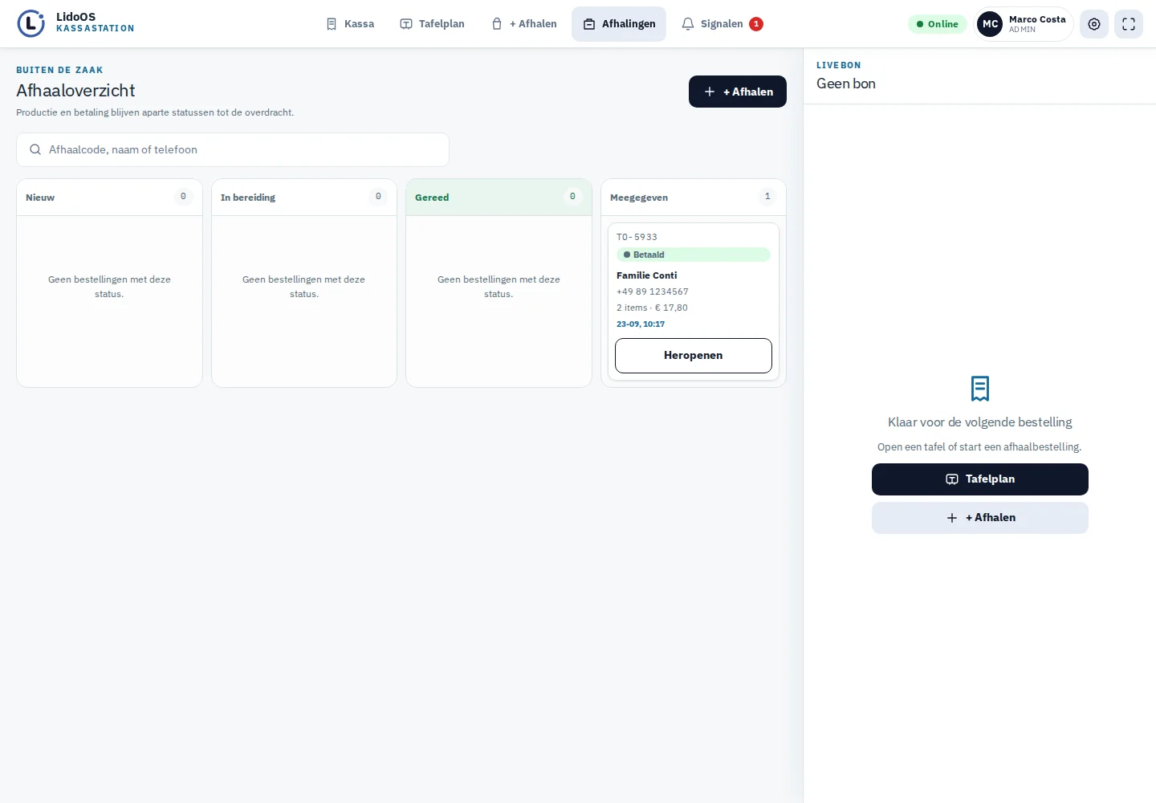Click the receipt icon in Live bon panel
This screenshot has height=803, width=1156.
click(x=980, y=389)
